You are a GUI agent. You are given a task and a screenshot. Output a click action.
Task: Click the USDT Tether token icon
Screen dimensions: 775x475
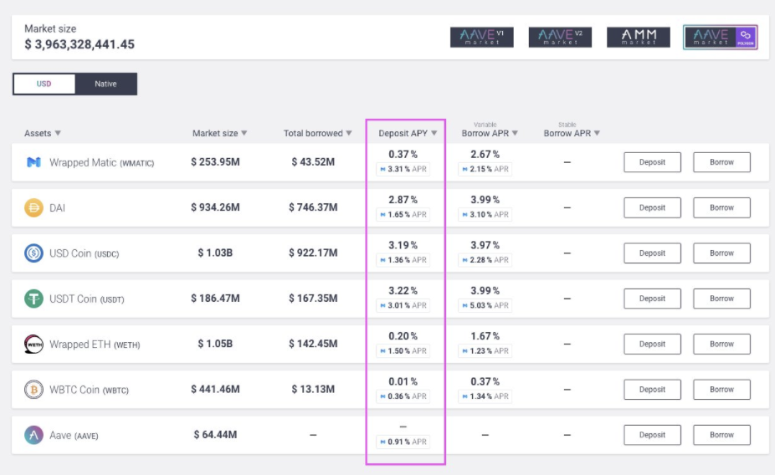(33, 299)
